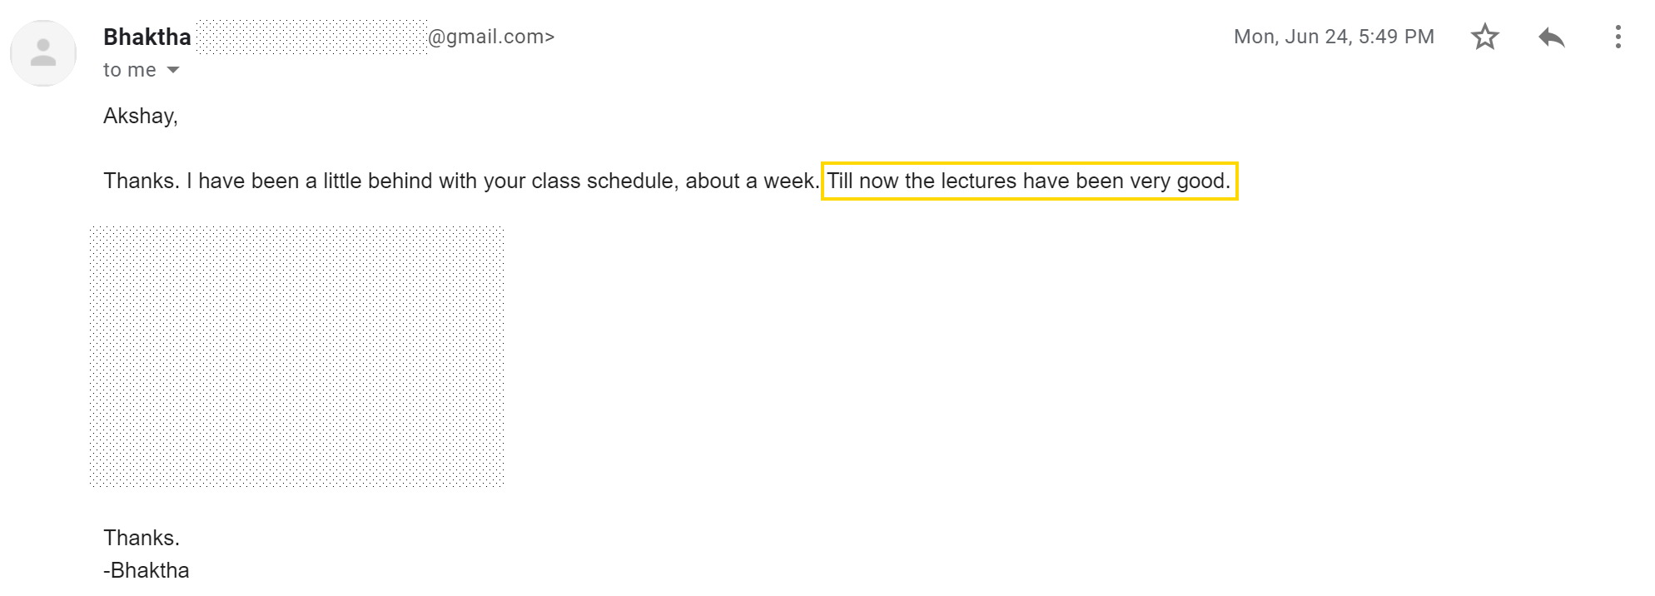The width and height of the screenshot is (1655, 596).
Task: Click the sender's grey profile avatar
Action: pyautogui.click(x=43, y=53)
